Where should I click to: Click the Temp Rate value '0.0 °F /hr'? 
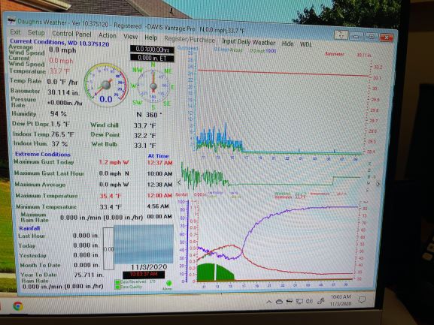[62, 82]
